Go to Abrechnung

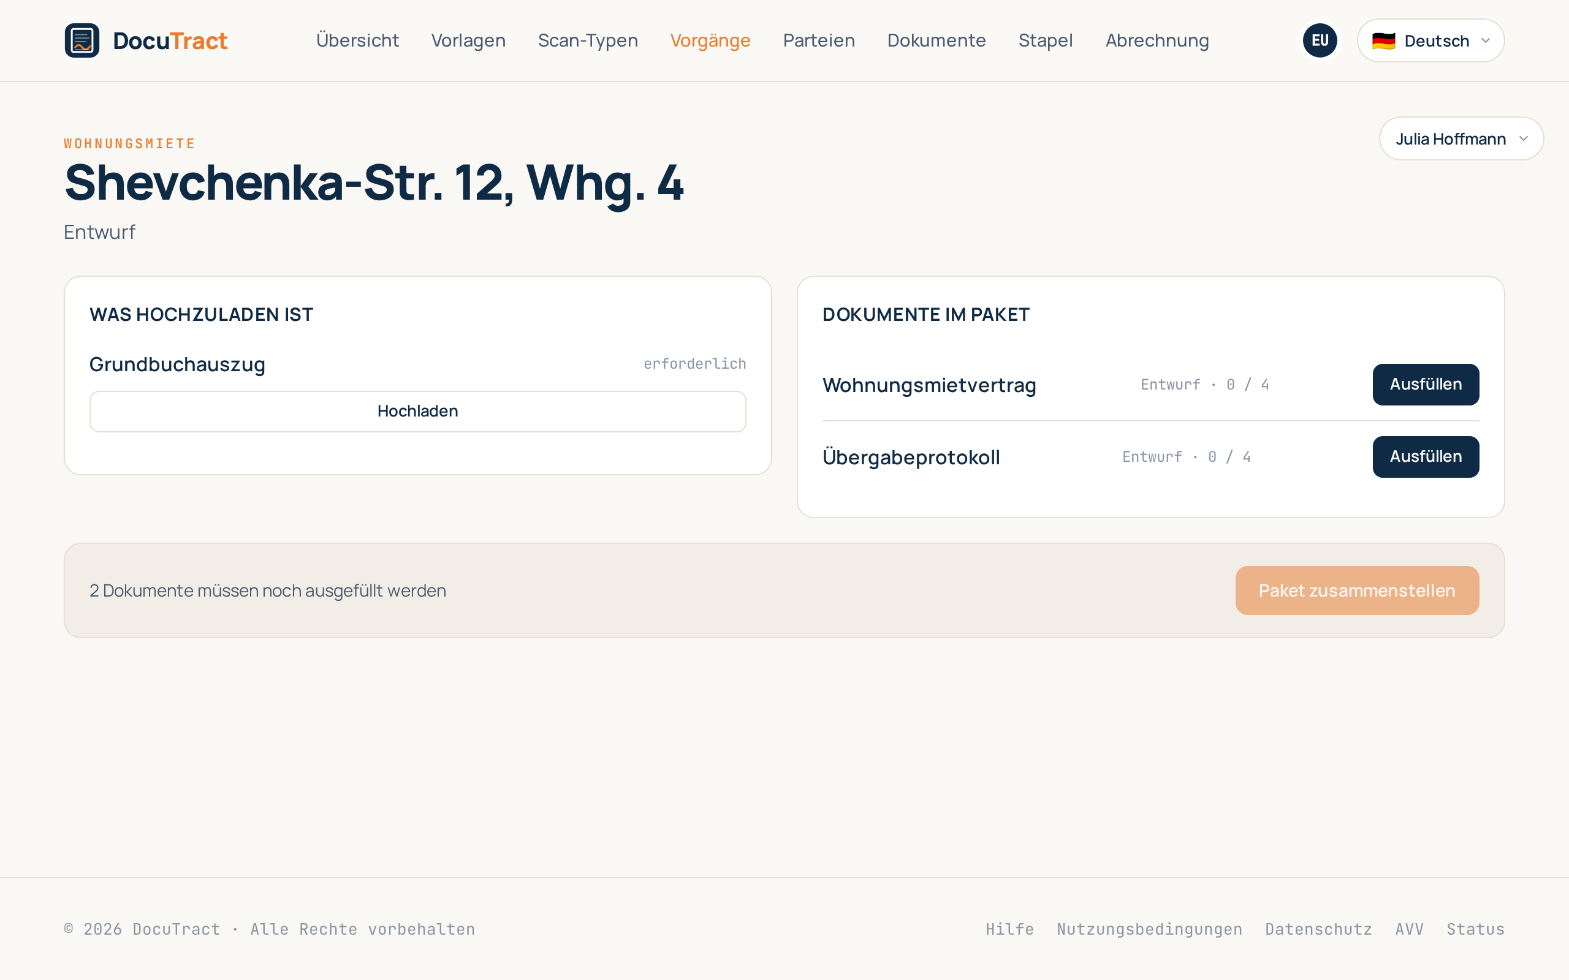pos(1157,40)
